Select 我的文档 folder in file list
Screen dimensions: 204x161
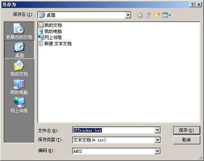[x=50, y=25]
